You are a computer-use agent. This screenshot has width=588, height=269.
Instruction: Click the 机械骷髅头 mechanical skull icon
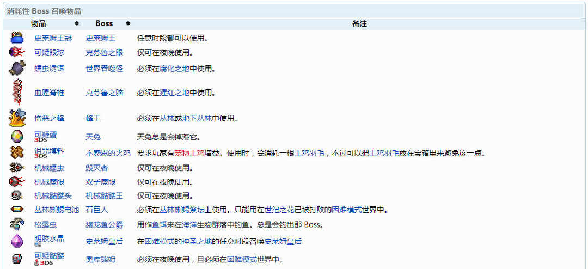[17, 195]
